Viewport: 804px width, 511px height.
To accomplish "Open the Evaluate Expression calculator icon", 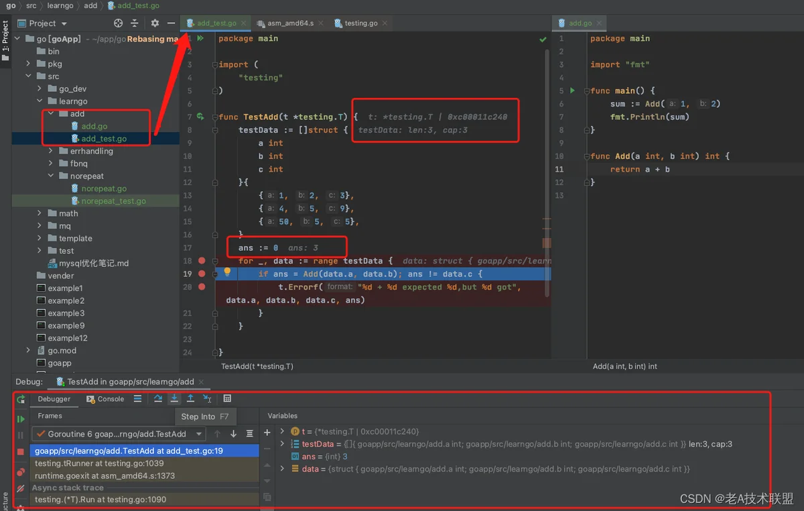I will [227, 398].
